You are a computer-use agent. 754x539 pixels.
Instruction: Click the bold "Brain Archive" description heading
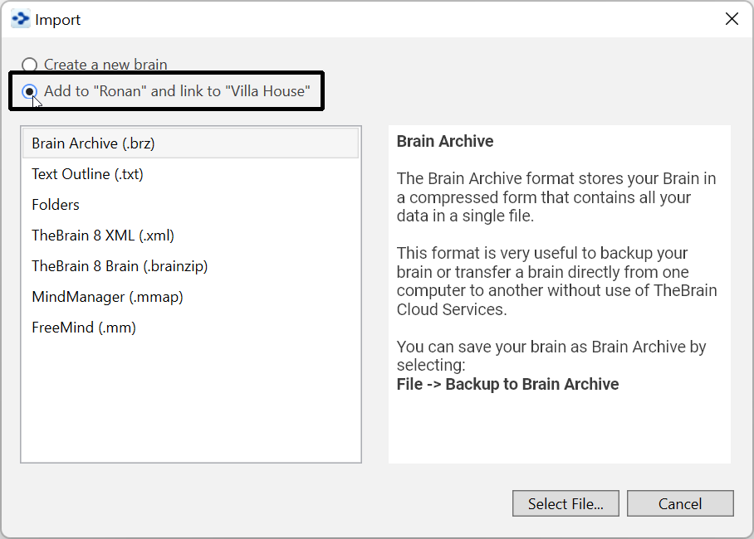pos(445,142)
